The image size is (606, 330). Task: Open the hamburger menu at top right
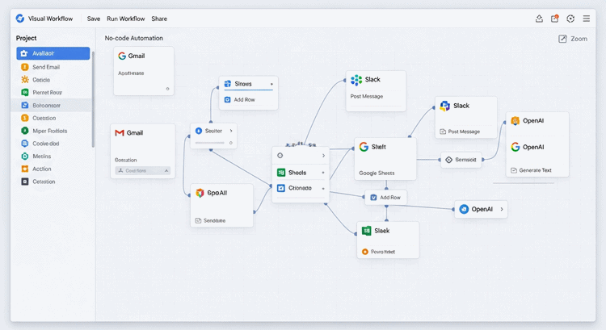(x=586, y=19)
